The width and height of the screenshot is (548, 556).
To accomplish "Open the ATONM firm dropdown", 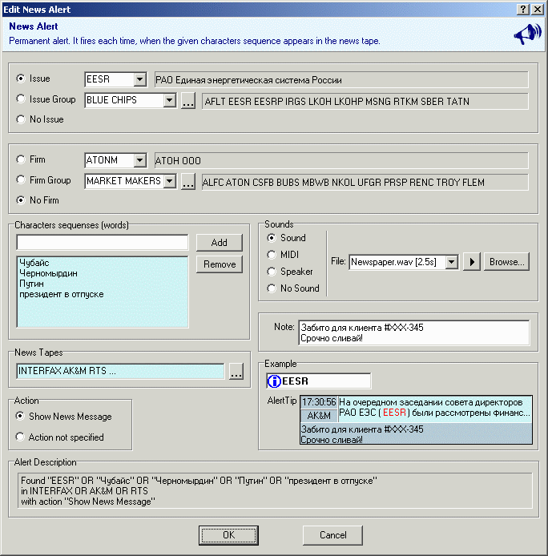I will pos(140,160).
